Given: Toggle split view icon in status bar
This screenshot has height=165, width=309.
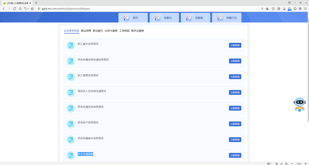Looking at the screenshot, I should tap(286, 164).
